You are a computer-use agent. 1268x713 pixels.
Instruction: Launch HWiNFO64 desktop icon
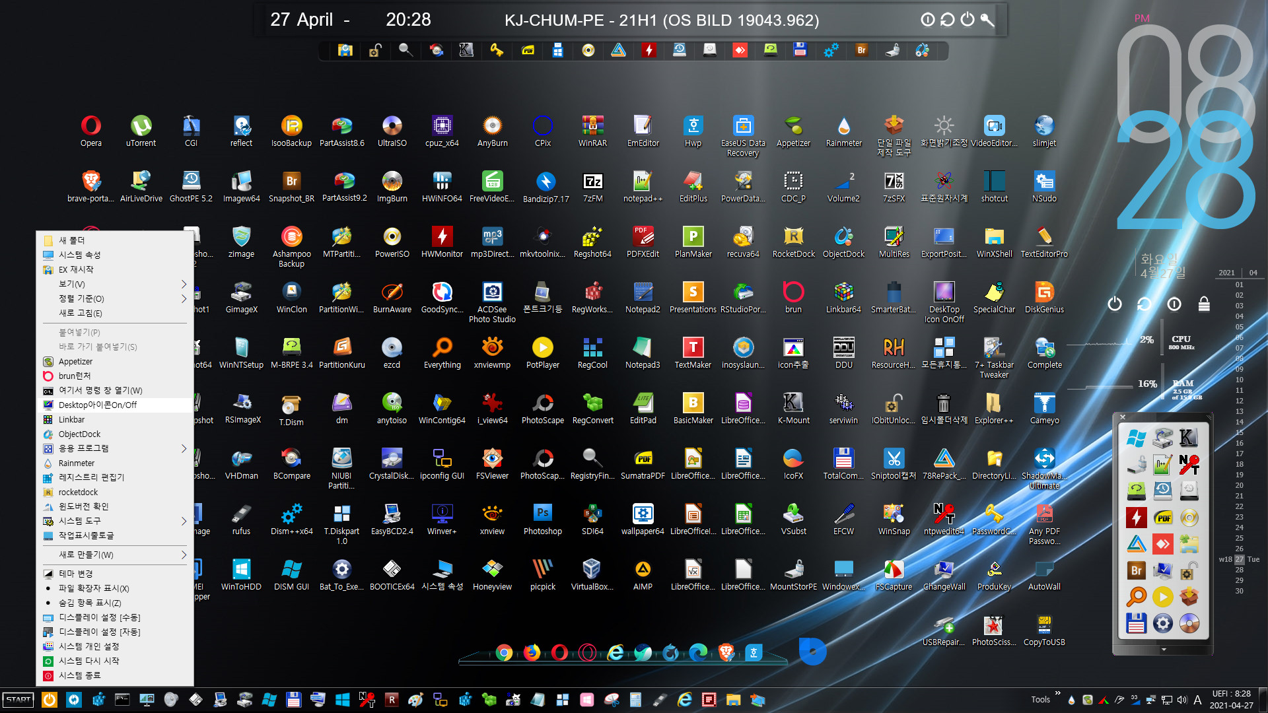442,186
